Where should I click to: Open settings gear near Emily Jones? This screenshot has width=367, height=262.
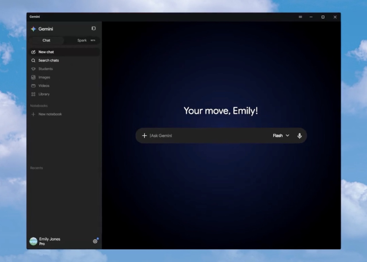click(95, 241)
